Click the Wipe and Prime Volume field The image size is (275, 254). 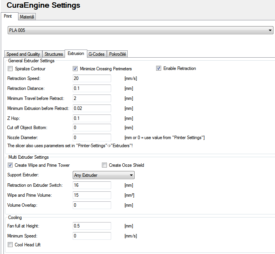pyautogui.click(x=92, y=195)
